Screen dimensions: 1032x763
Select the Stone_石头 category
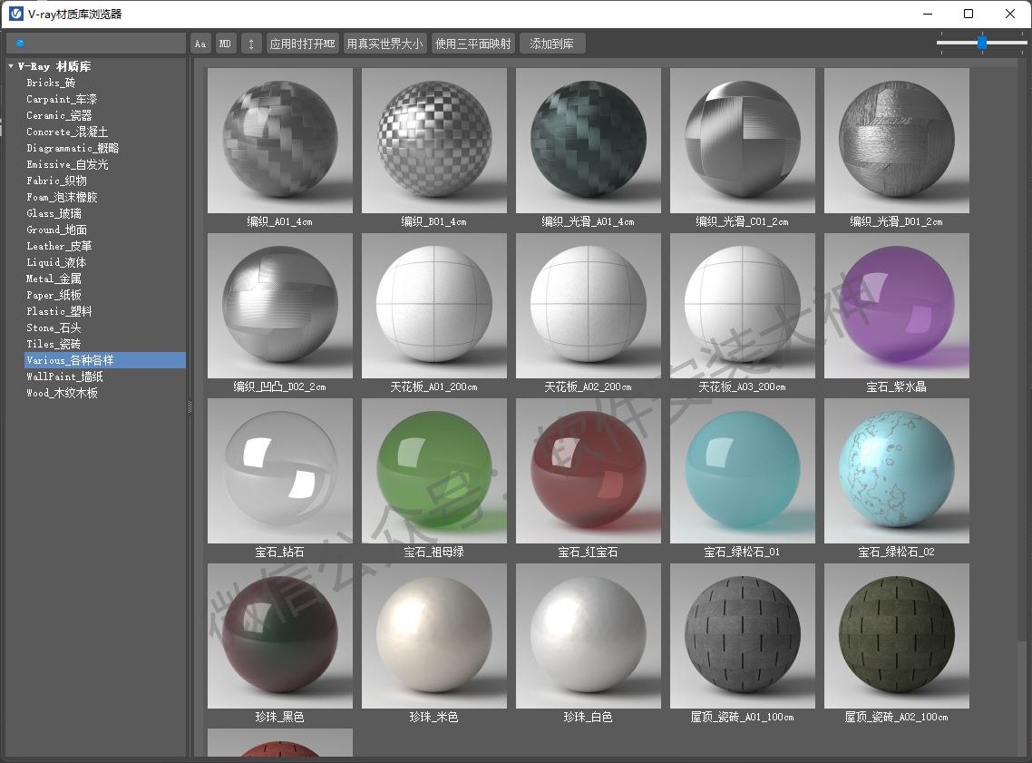pyautogui.click(x=54, y=328)
